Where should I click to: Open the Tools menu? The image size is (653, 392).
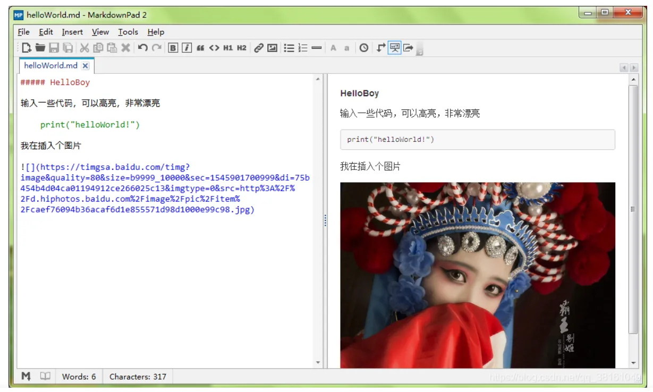coord(128,32)
